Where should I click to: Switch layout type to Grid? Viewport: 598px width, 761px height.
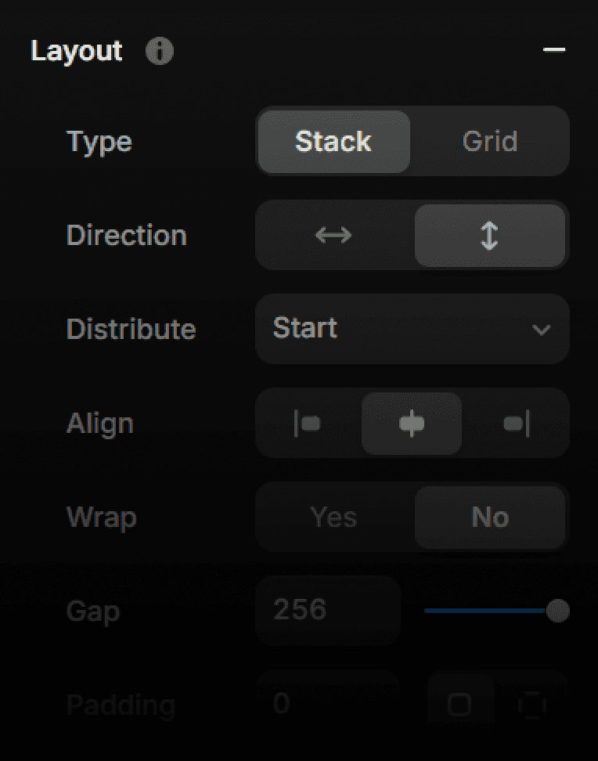tap(490, 141)
